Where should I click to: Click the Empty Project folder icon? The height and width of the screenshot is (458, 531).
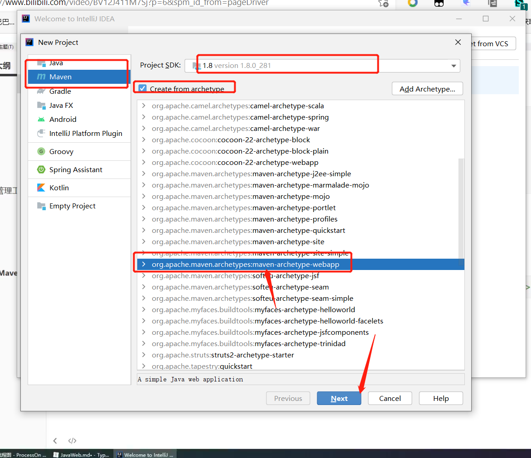tap(41, 206)
